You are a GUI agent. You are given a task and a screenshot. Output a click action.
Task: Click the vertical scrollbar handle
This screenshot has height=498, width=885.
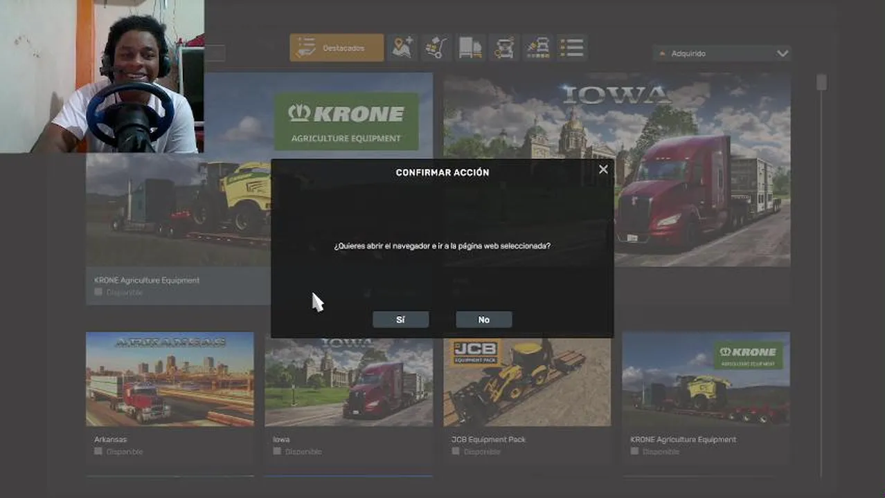(821, 82)
